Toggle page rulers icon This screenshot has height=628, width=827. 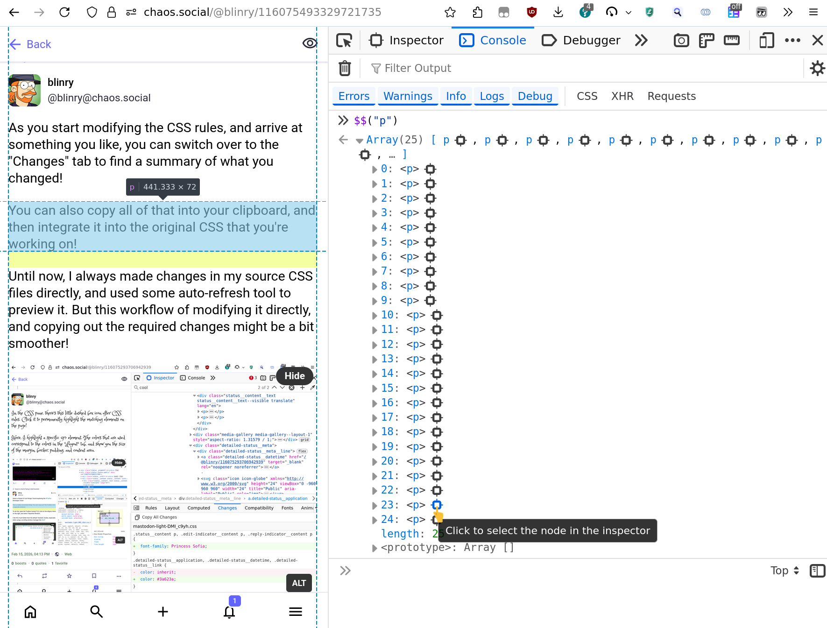point(706,40)
